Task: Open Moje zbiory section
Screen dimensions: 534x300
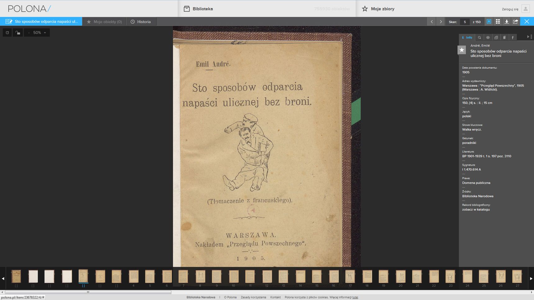Action: click(382, 9)
